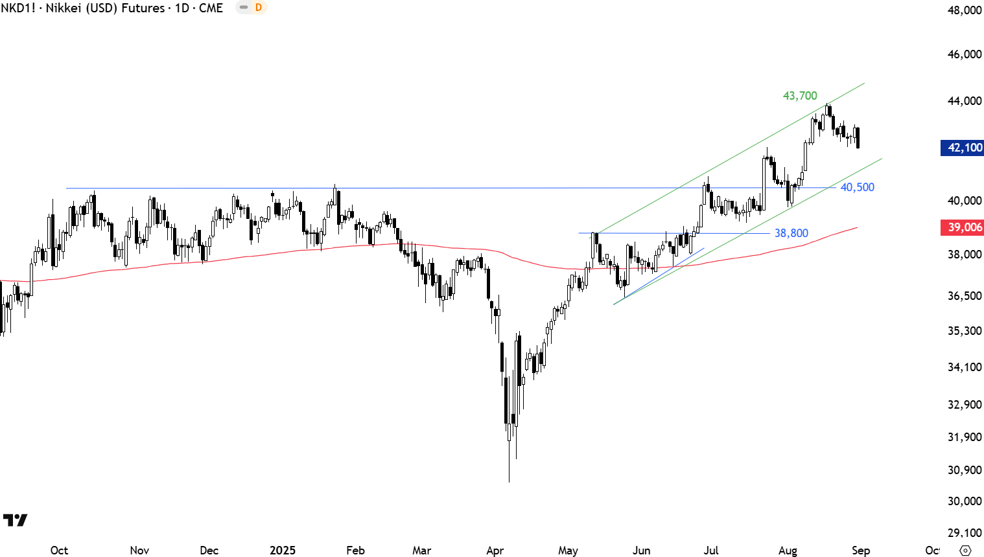Viewport: 984px width, 557px height.
Task: Click the orange D delayed-data badge
Action: pos(259,8)
